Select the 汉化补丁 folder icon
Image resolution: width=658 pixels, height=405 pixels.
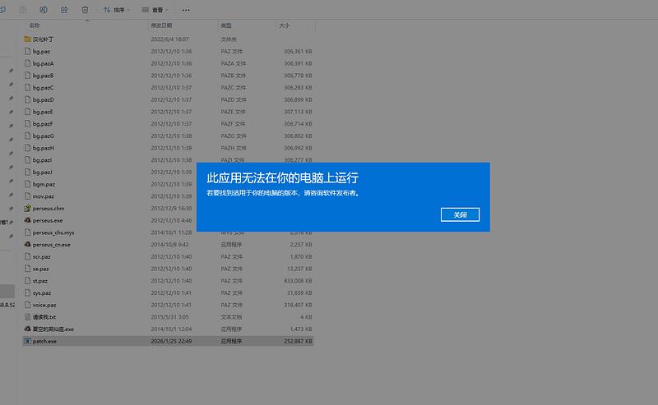pyautogui.click(x=27, y=39)
